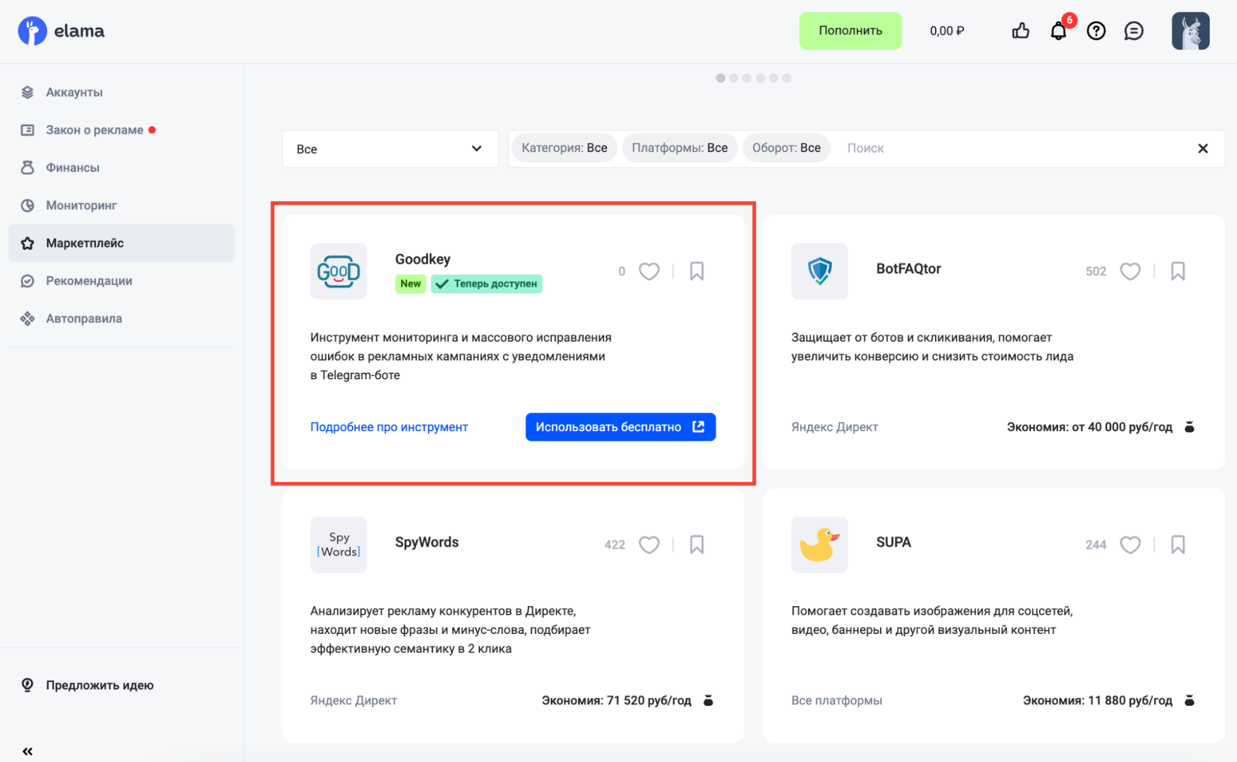Viewport: 1237px width, 762px height.
Task: Open the Категория filter chip
Action: [564, 148]
